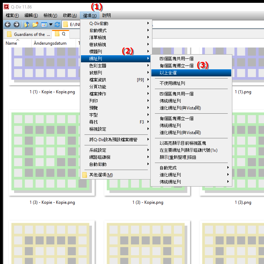Screen dimensions: 264x264
Task: Open 將Q-Dir設為預設檔案總管 submenu
Action: [x=116, y=140]
